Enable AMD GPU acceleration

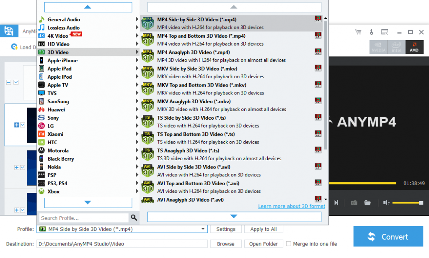tap(414, 47)
